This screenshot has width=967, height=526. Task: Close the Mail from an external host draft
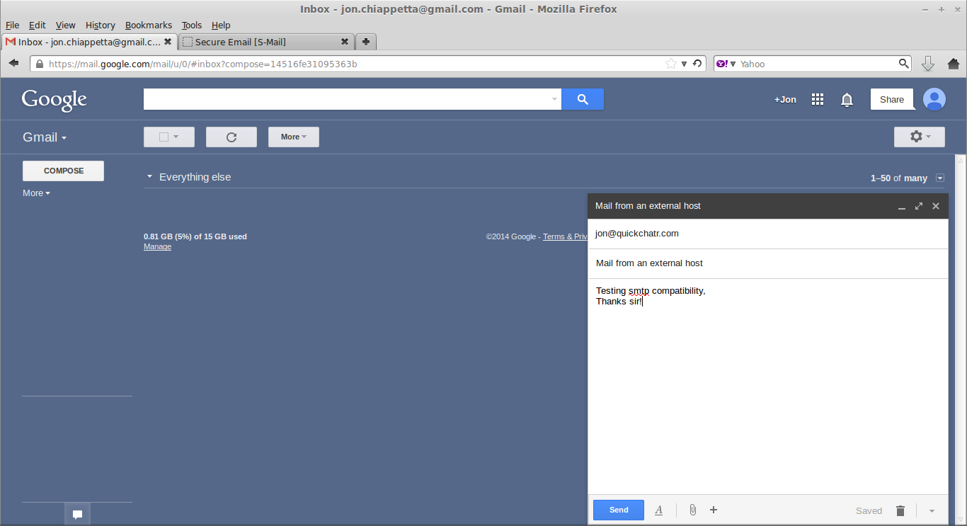point(936,206)
